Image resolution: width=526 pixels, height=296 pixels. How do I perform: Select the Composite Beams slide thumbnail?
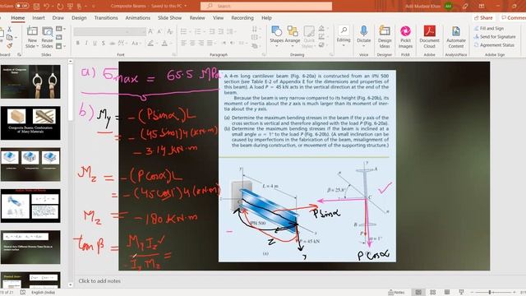[x=30, y=123]
